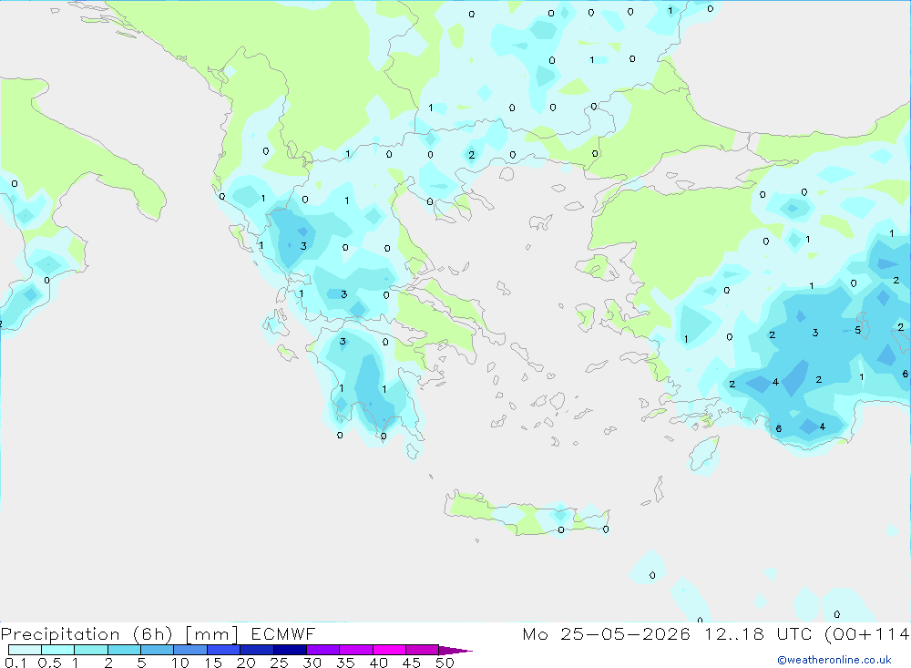Click the 40–45 mm magenta legend box
This screenshot has height=668, width=911.
(x=389, y=650)
